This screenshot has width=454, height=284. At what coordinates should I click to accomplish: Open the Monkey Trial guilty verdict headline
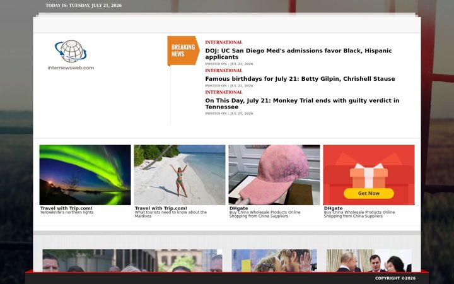tap(302, 104)
